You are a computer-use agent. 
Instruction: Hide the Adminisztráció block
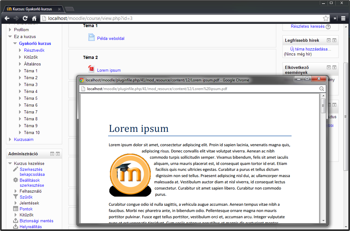52,154
